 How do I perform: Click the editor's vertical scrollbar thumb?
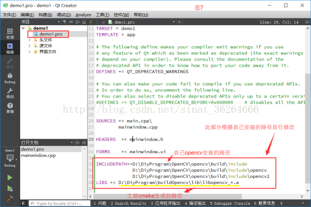(308, 128)
